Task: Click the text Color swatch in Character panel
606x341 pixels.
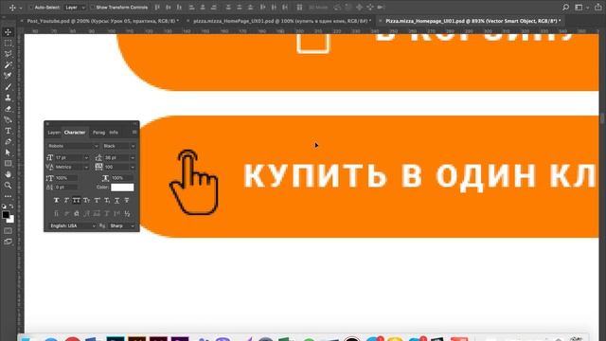Action: 122,188
